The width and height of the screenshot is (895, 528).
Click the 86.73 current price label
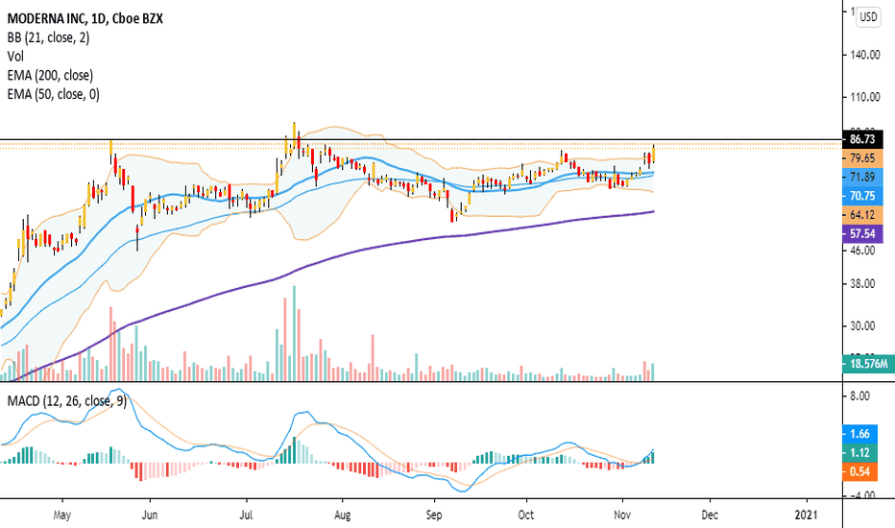[x=862, y=139]
